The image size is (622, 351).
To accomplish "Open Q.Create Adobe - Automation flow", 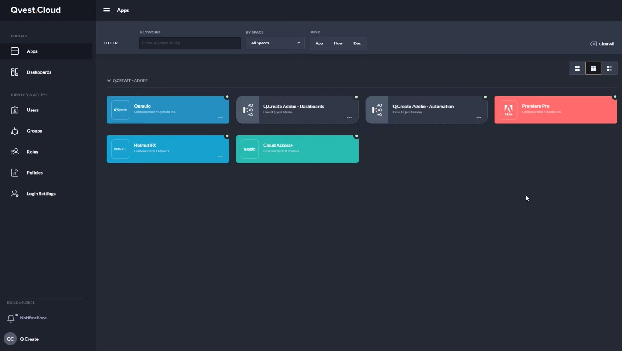I will point(426,110).
